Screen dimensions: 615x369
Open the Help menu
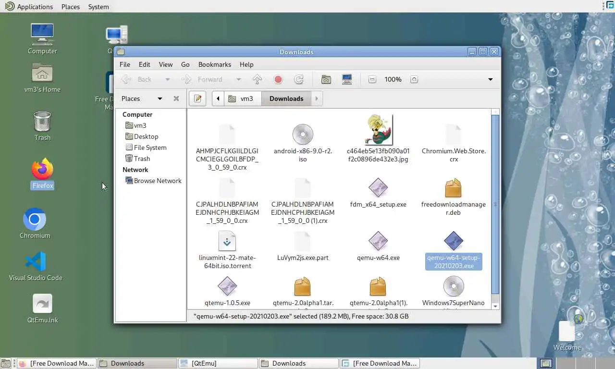(x=246, y=64)
